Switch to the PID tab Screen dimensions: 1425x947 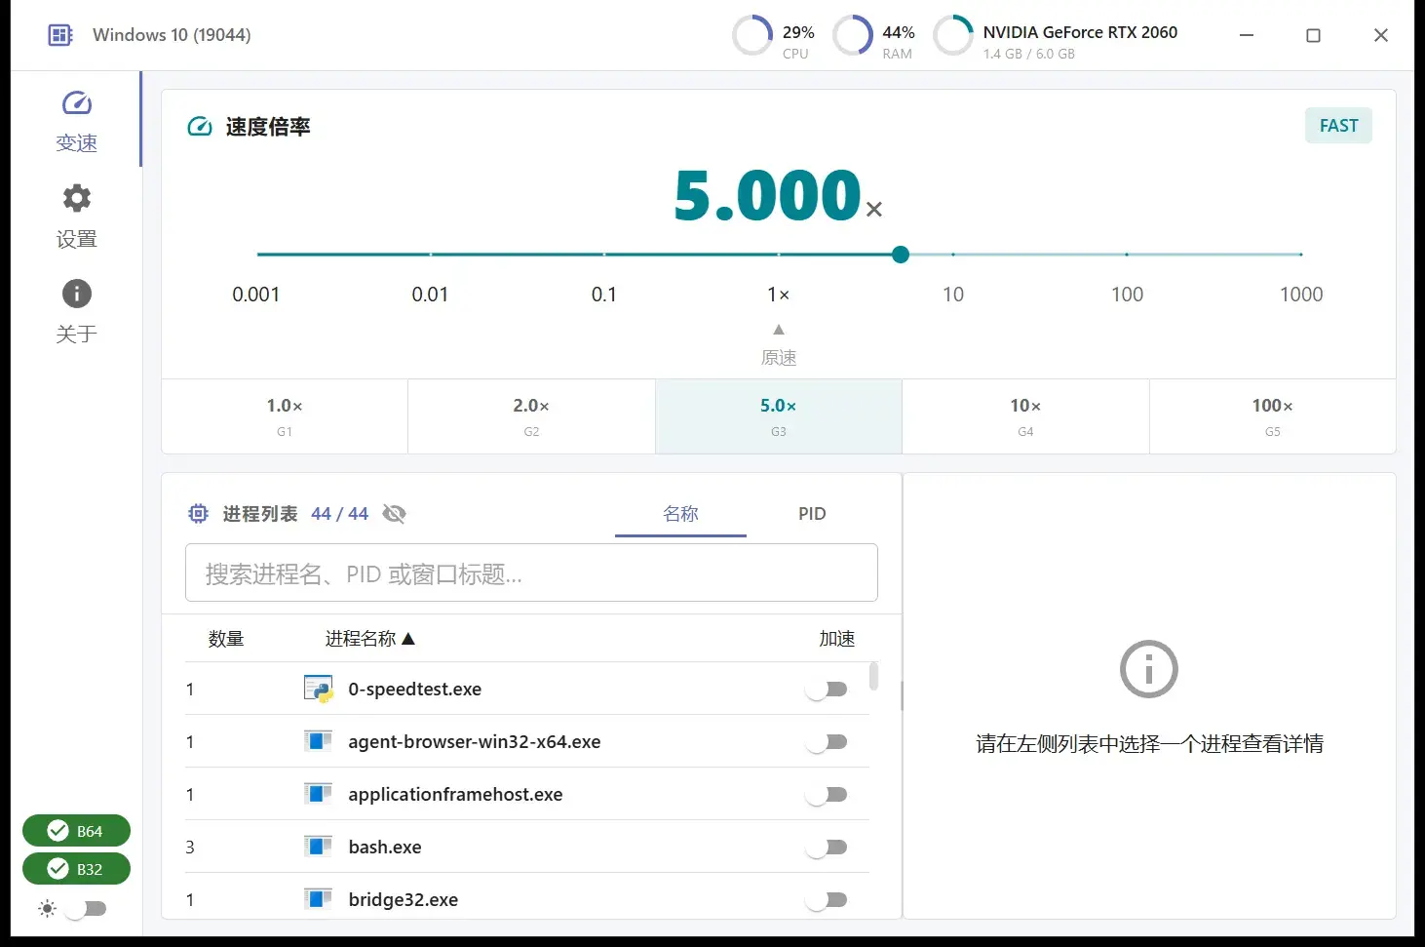[812, 514]
